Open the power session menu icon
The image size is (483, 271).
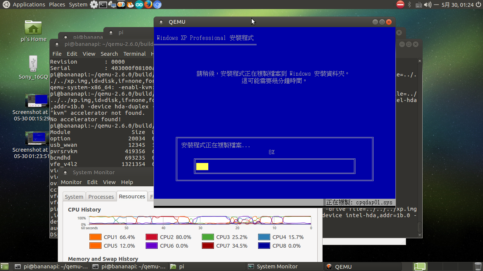pos(478,5)
